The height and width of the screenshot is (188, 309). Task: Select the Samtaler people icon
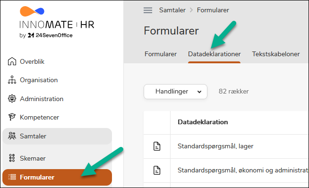(x=12, y=136)
